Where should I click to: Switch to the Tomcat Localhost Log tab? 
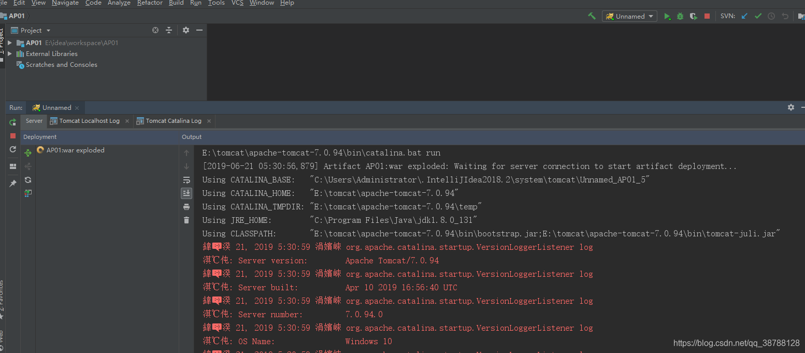[x=89, y=121]
